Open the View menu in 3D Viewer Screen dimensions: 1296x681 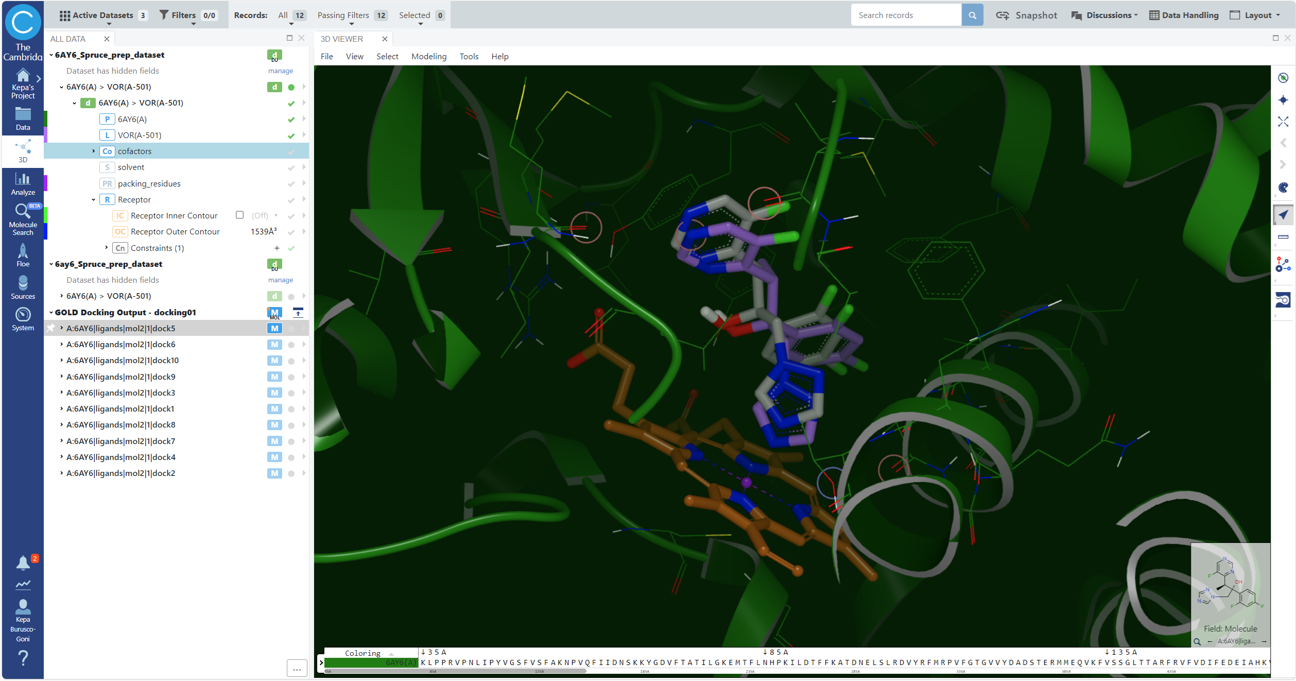[x=354, y=56]
